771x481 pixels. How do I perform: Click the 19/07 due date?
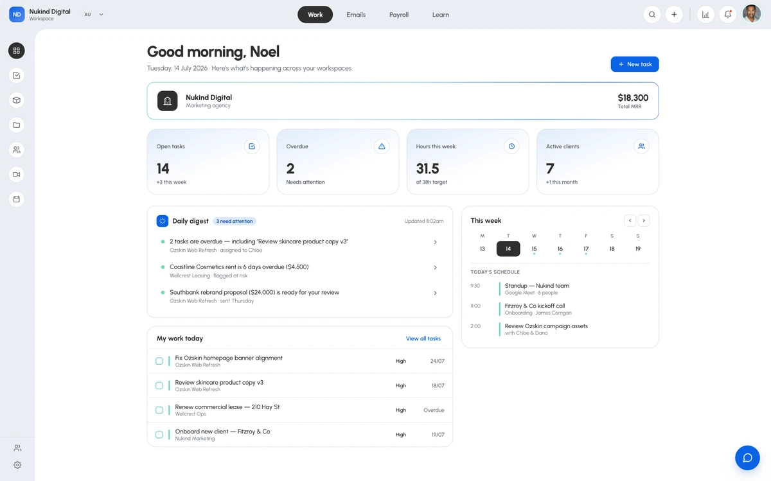[x=438, y=435]
